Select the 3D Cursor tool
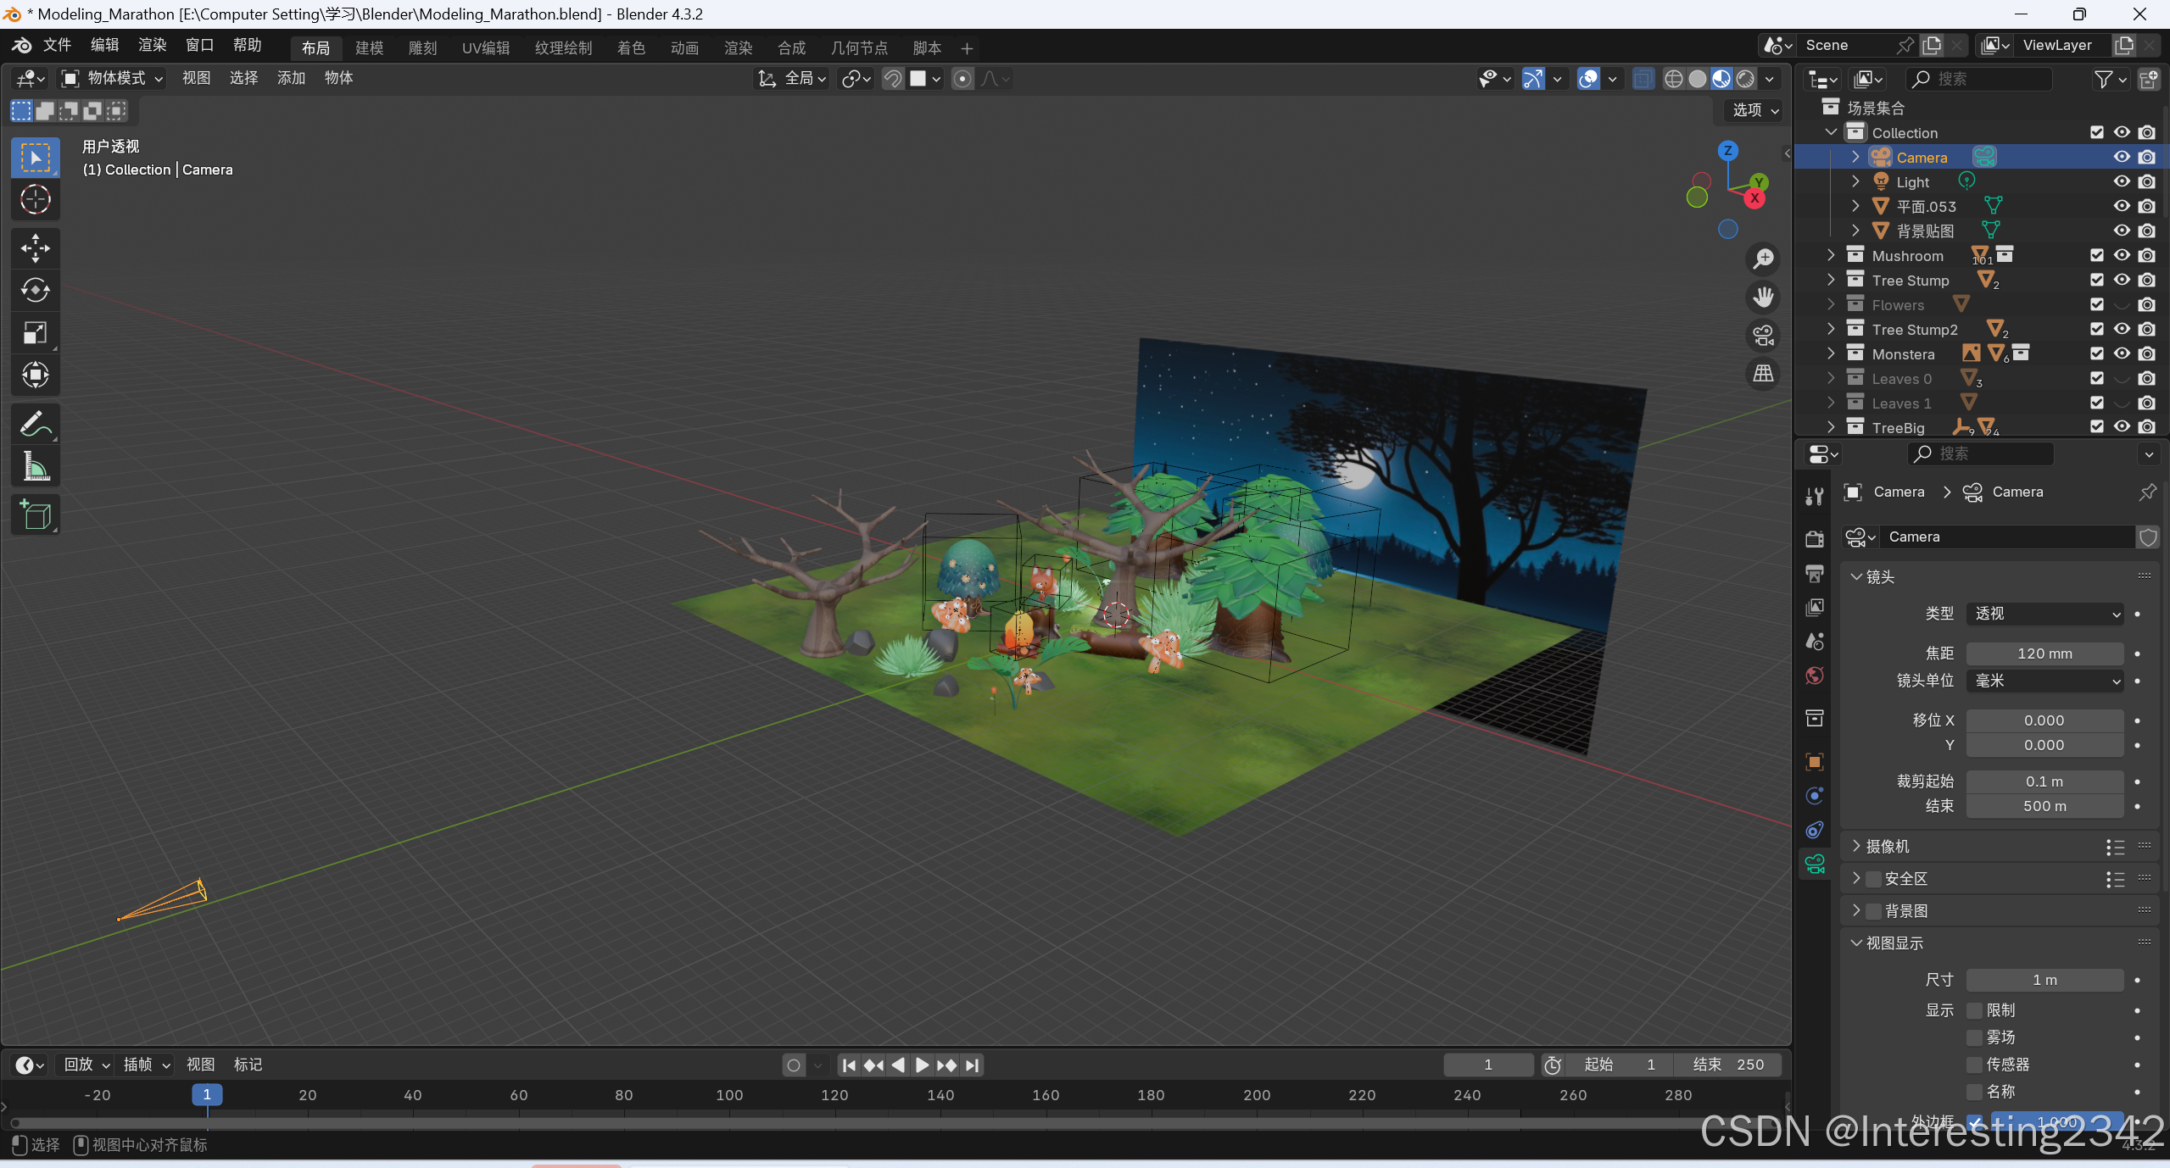 coord(35,199)
